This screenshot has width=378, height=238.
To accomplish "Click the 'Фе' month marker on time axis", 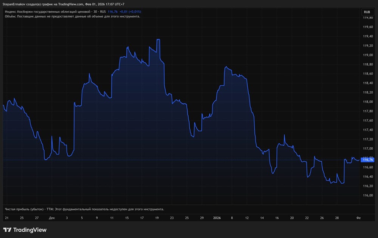I will click(x=358, y=218).
